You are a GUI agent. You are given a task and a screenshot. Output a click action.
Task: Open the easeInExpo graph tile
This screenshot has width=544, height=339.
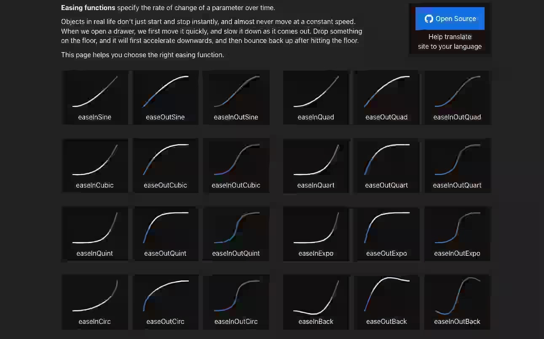(x=316, y=233)
